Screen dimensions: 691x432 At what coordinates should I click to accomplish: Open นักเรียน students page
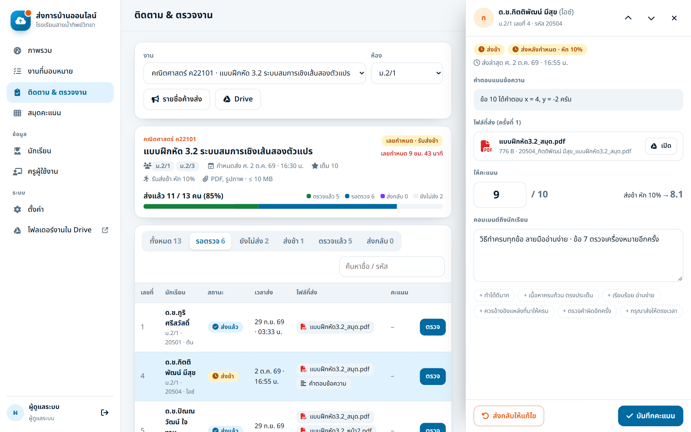pos(60,151)
